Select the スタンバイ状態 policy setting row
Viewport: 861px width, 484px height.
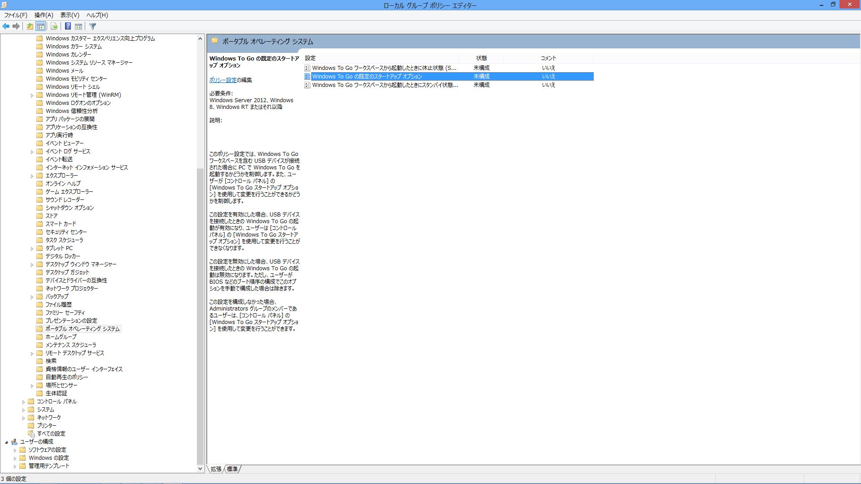click(x=385, y=85)
